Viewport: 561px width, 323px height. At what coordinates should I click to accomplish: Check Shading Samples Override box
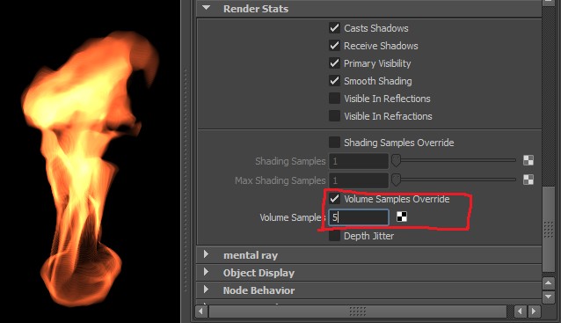point(334,143)
